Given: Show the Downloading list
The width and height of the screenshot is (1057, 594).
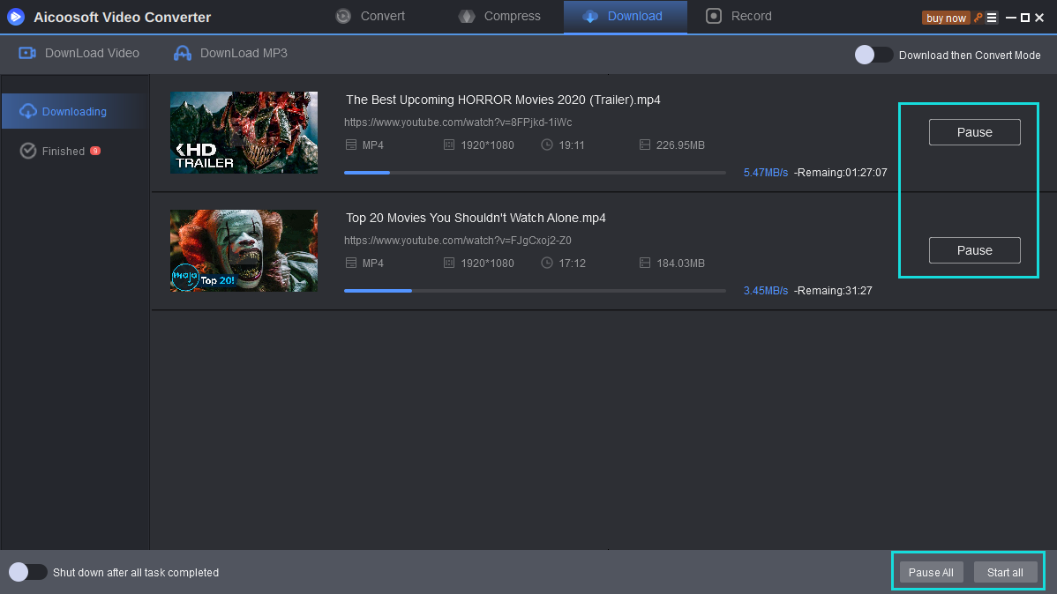Looking at the screenshot, I should click(75, 111).
